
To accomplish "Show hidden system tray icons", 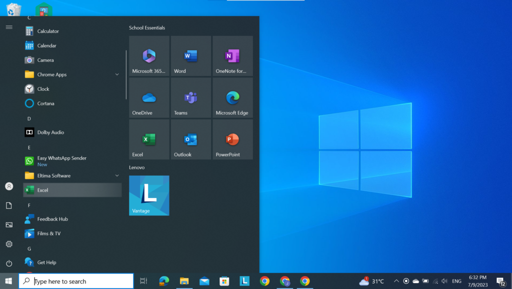I will point(396,281).
